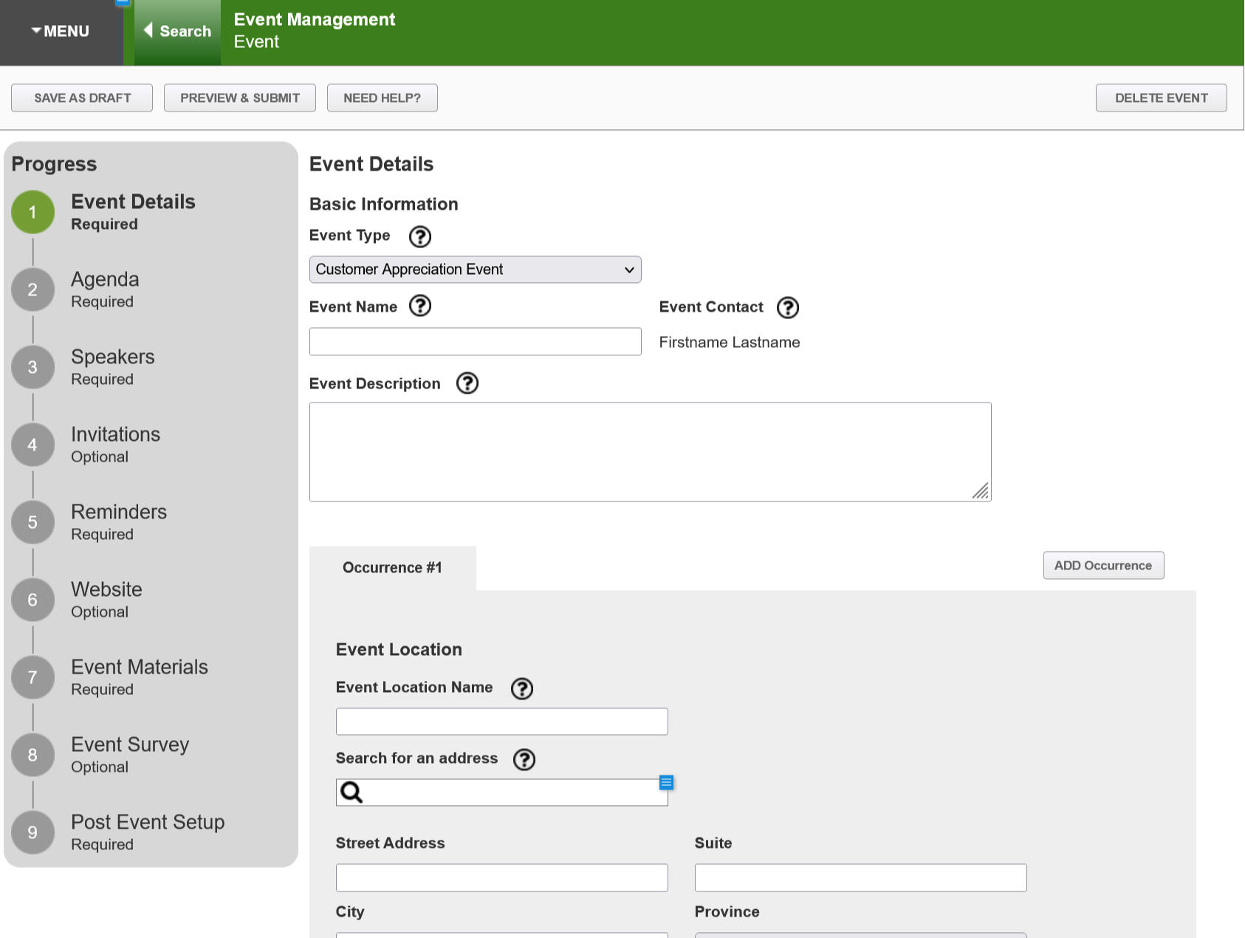Open the Speakers progress step
The width and height of the screenshot is (1245, 938).
[x=112, y=366]
